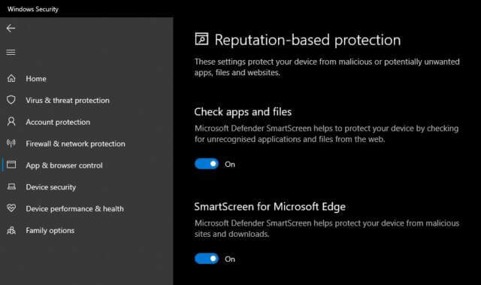Image resolution: width=481 pixels, height=285 pixels.
Task: Disable SmartScreen for Microsoft Edge toggle
Action: point(207,259)
